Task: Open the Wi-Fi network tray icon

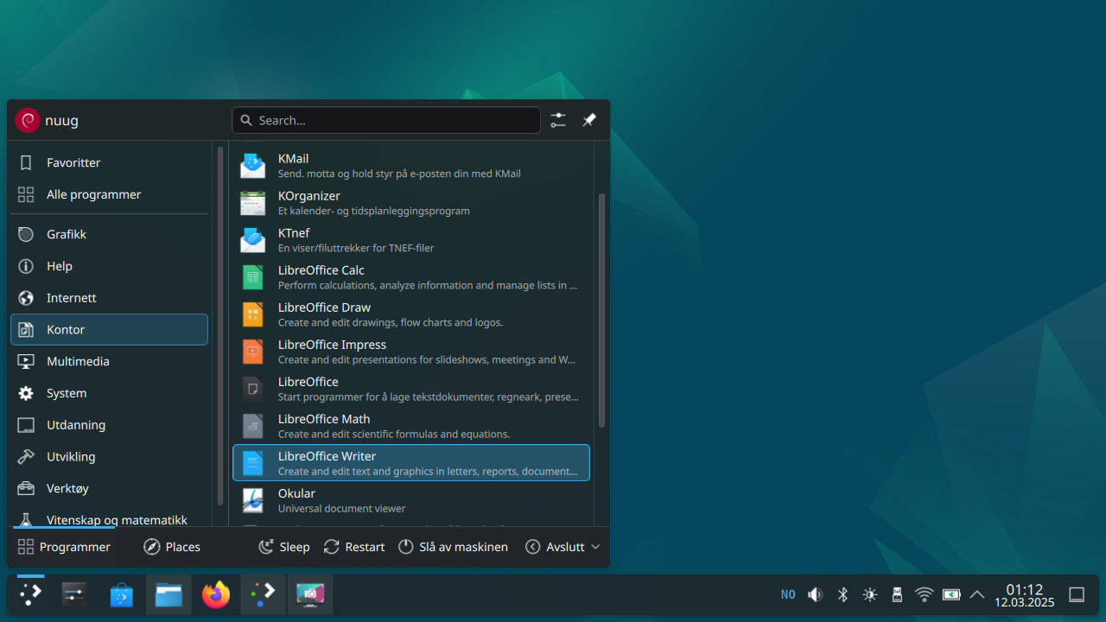Action: click(x=924, y=594)
